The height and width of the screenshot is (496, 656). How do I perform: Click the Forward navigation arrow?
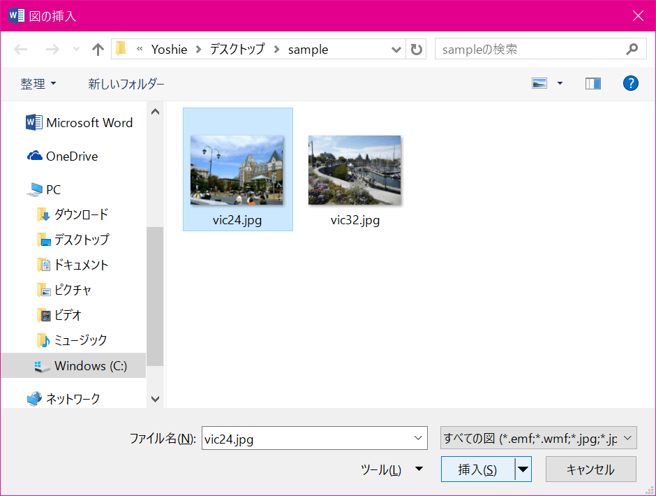tap(52, 50)
